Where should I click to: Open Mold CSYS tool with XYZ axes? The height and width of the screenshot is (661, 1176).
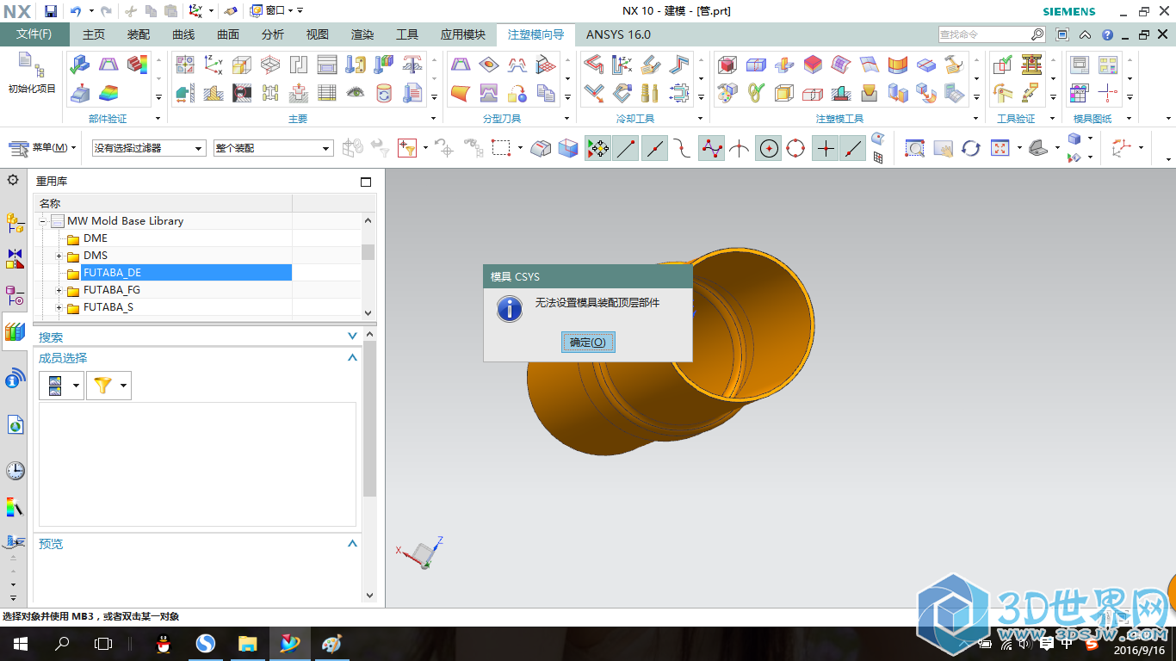point(213,65)
